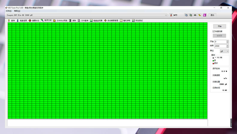Open the 帮助(H) menu
This screenshot has width=237, height=134.
pos(17,11)
